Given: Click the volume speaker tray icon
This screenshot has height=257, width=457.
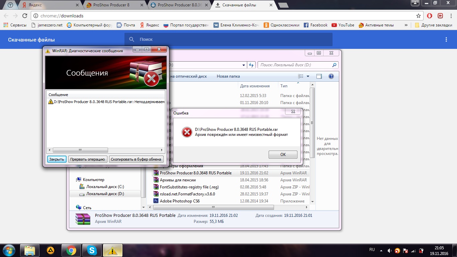Looking at the screenshot, I should click(389, 251).
